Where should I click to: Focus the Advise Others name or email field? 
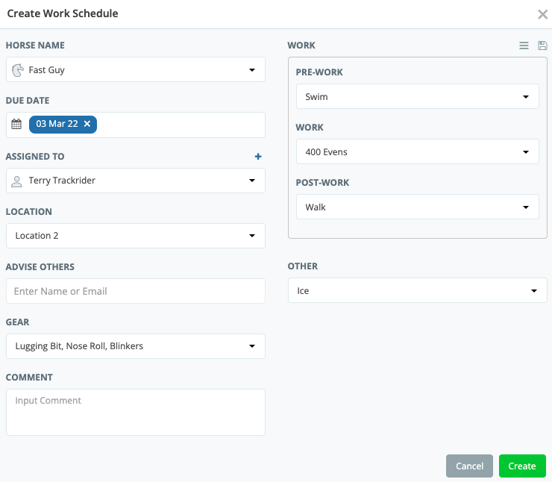[136, 291]
